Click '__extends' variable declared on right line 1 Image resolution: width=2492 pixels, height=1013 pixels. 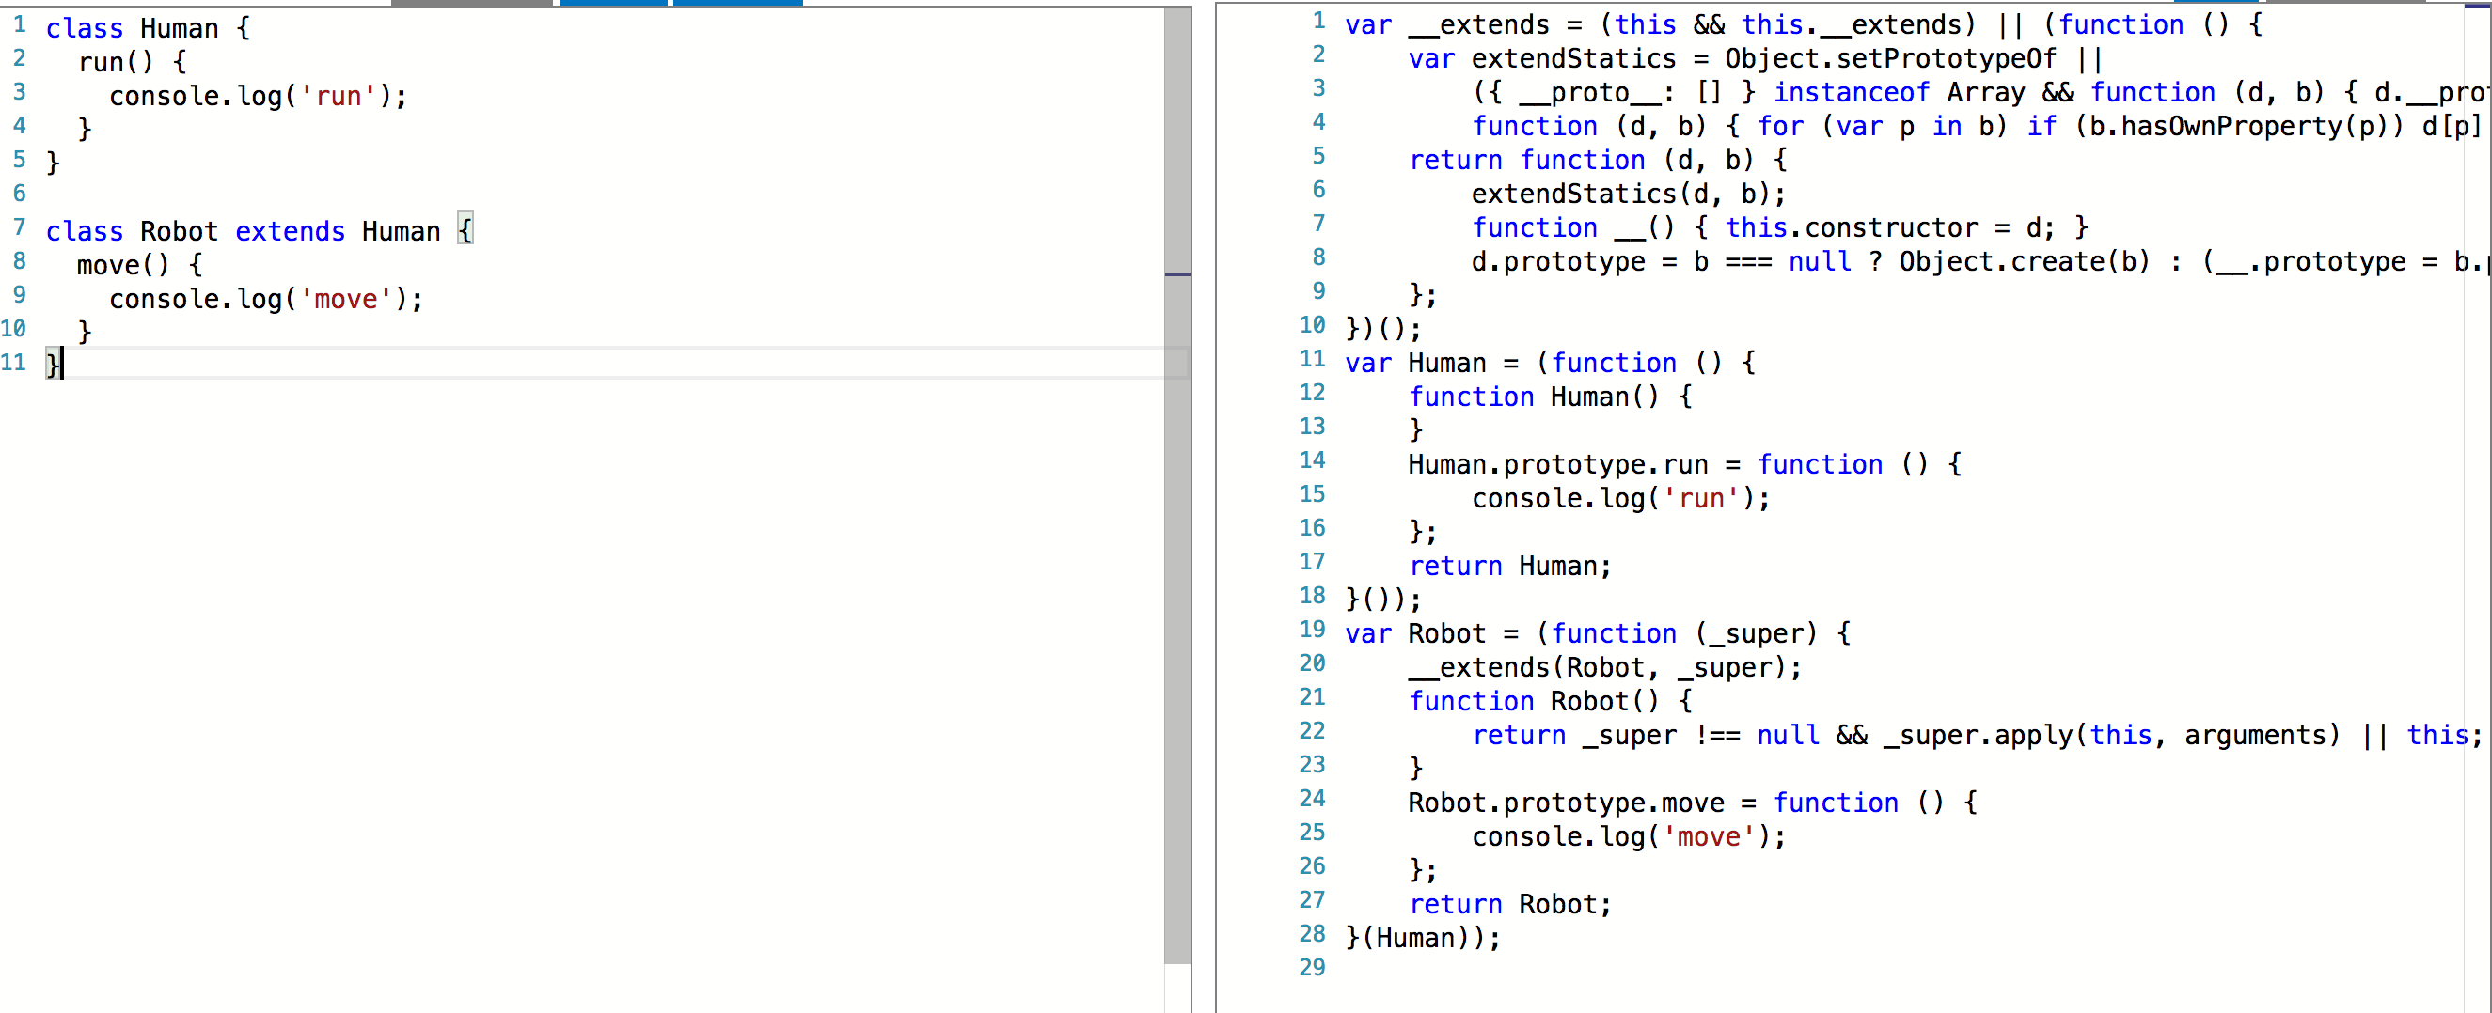[x=1479, y=24]
